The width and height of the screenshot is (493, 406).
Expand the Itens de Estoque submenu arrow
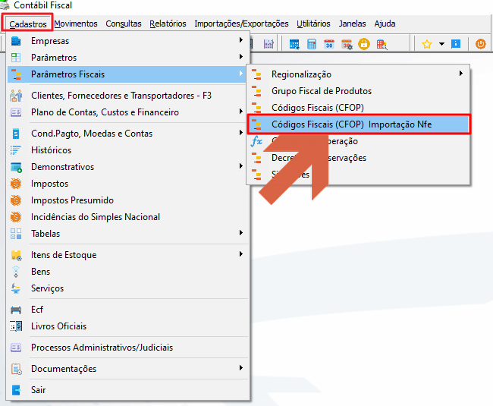pos(241,253)
